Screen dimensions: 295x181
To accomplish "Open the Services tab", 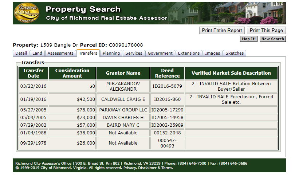I will (134, 53).
